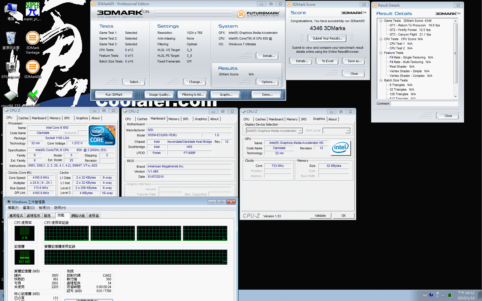Open the Computer desktop icon

tap(11, 11)
